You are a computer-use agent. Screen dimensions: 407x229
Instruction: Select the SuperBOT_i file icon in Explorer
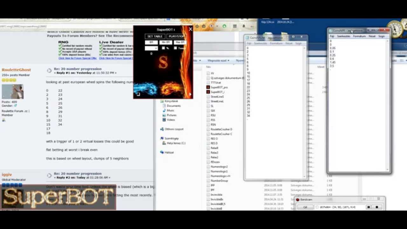[208, 92]
